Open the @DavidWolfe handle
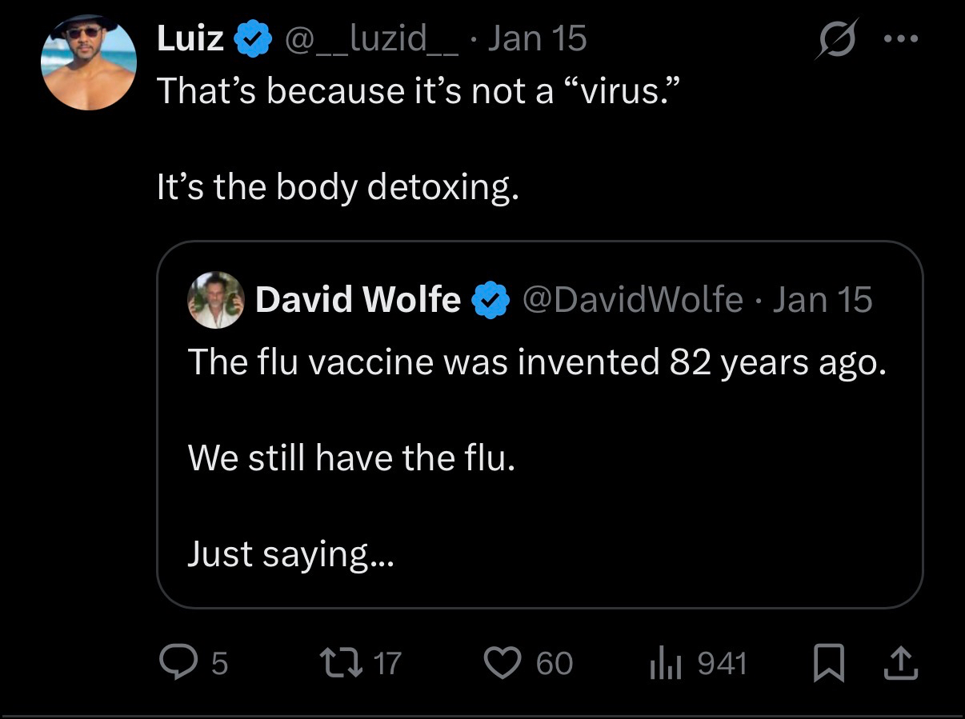The height and width of the screenshot is (719, 965). point(633,300)
